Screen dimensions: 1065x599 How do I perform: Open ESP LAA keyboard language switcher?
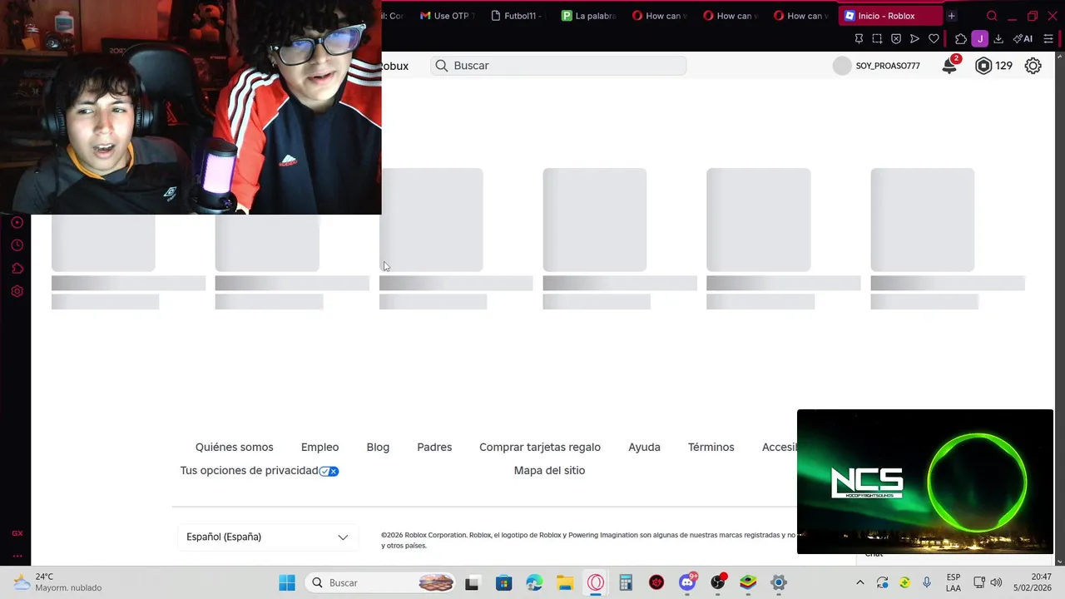[x=954, y=582]
